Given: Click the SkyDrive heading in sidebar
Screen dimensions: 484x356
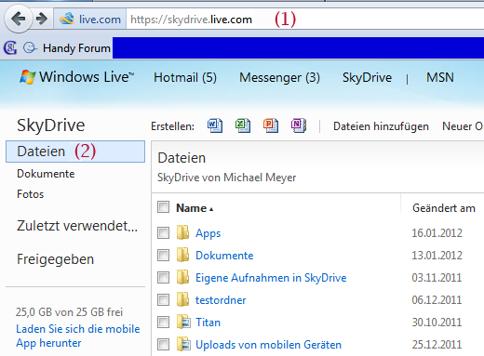Looking at the screenshot, I should 51,125.
